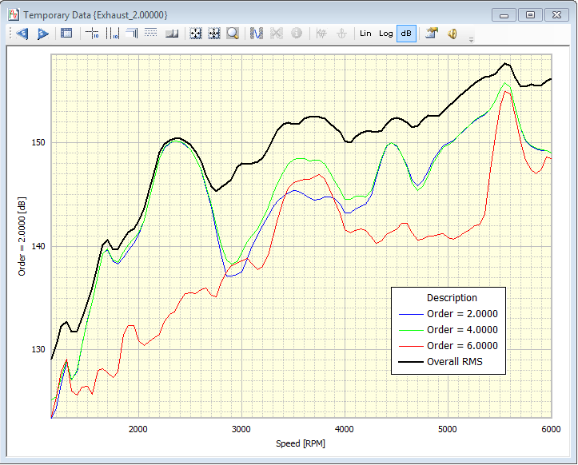Open the graph properties icon beside dB

click(x=432, y=34)
